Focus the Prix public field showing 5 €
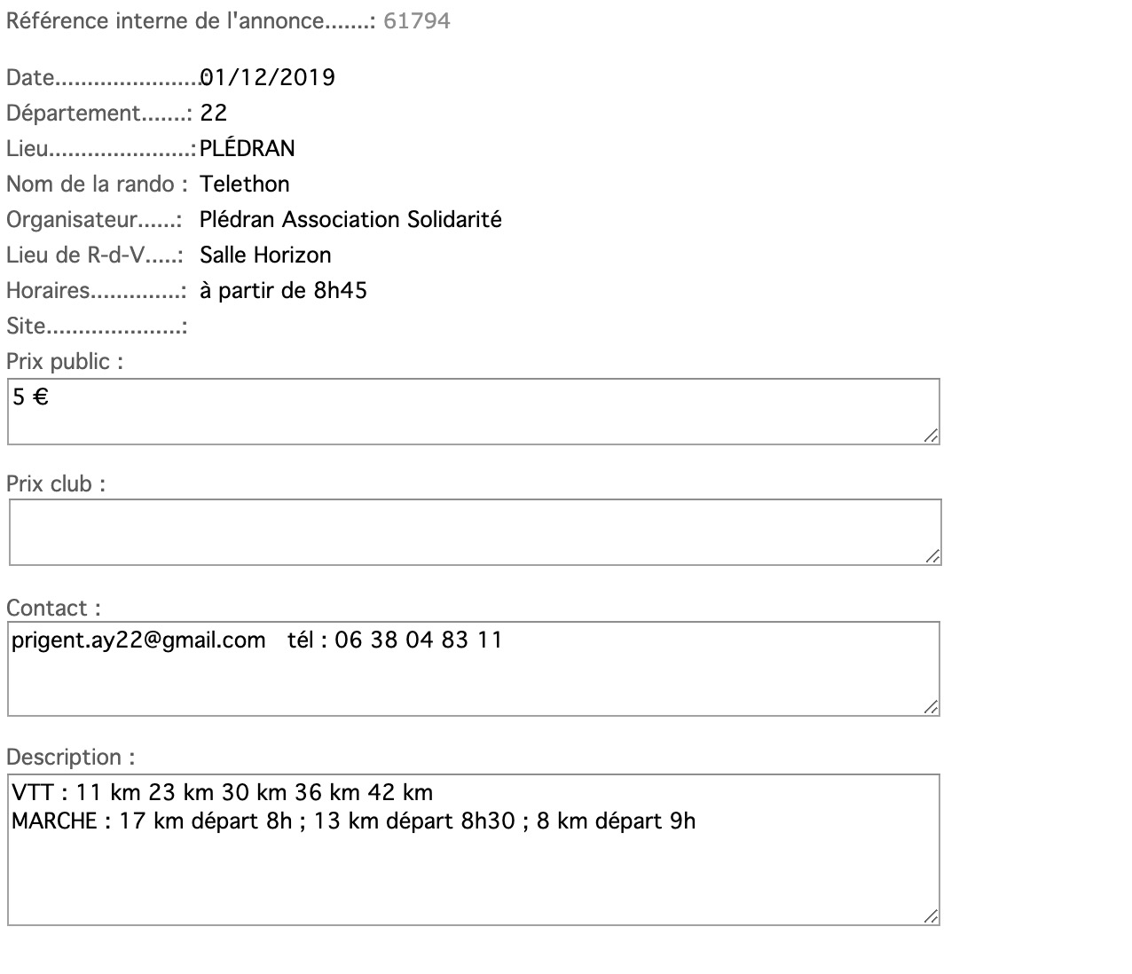1132x974 pixels. coord(473,412)
